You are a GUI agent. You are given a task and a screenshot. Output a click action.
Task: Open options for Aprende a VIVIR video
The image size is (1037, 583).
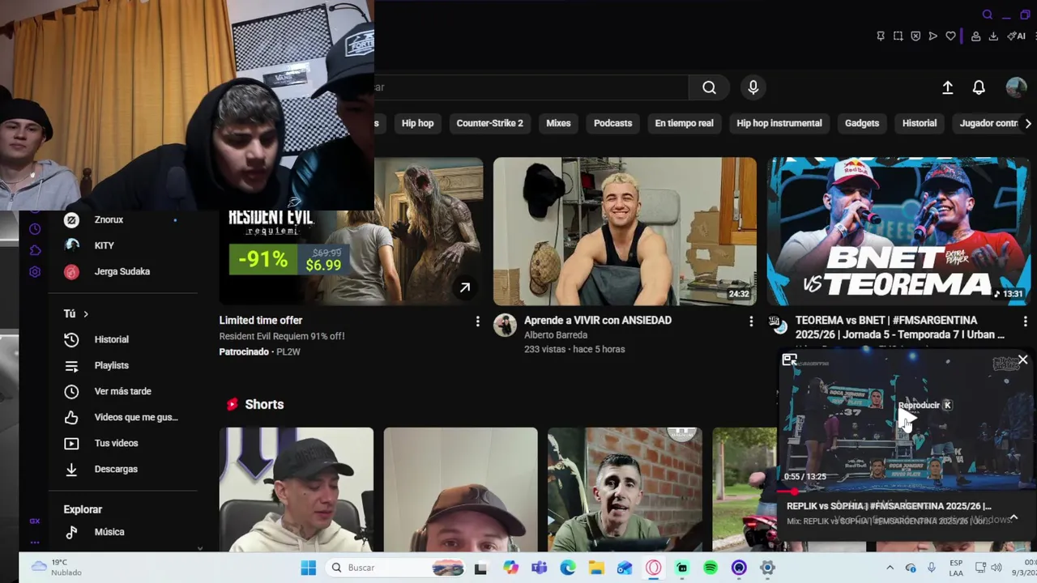[x=751, y=321]
